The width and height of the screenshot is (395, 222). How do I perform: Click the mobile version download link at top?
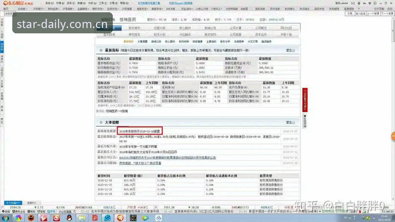(149, 3)
